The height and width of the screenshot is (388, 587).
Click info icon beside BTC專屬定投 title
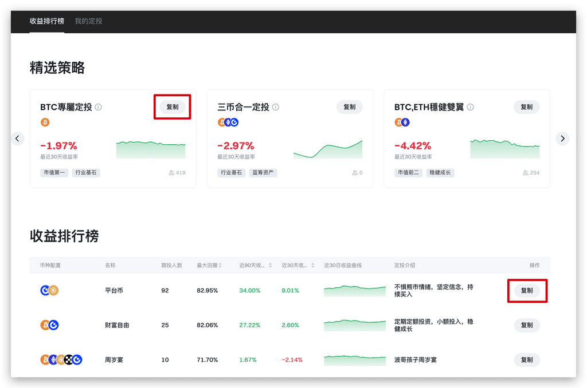[99, 107]
